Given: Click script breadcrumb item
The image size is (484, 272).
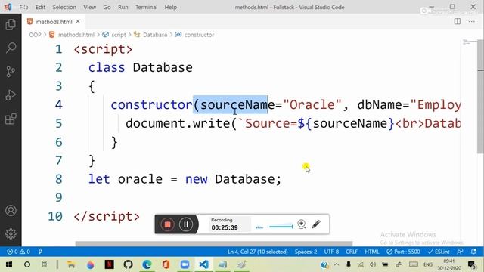Looking at the screenshot, I should 119,35.
